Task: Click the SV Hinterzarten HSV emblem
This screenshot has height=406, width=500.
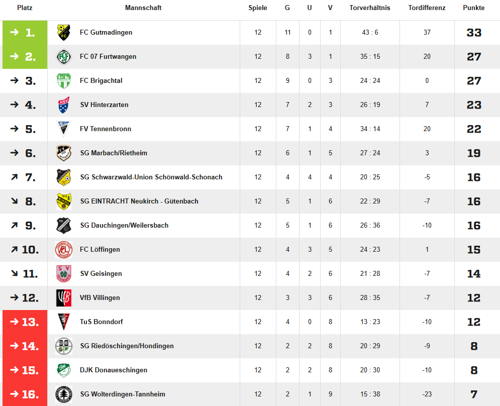Action: [63, 105]
